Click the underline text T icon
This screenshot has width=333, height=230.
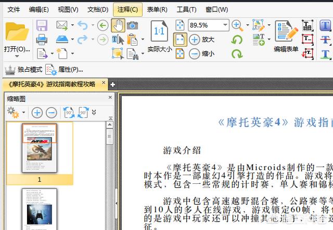pyautogui.click(x=325, y=54)
